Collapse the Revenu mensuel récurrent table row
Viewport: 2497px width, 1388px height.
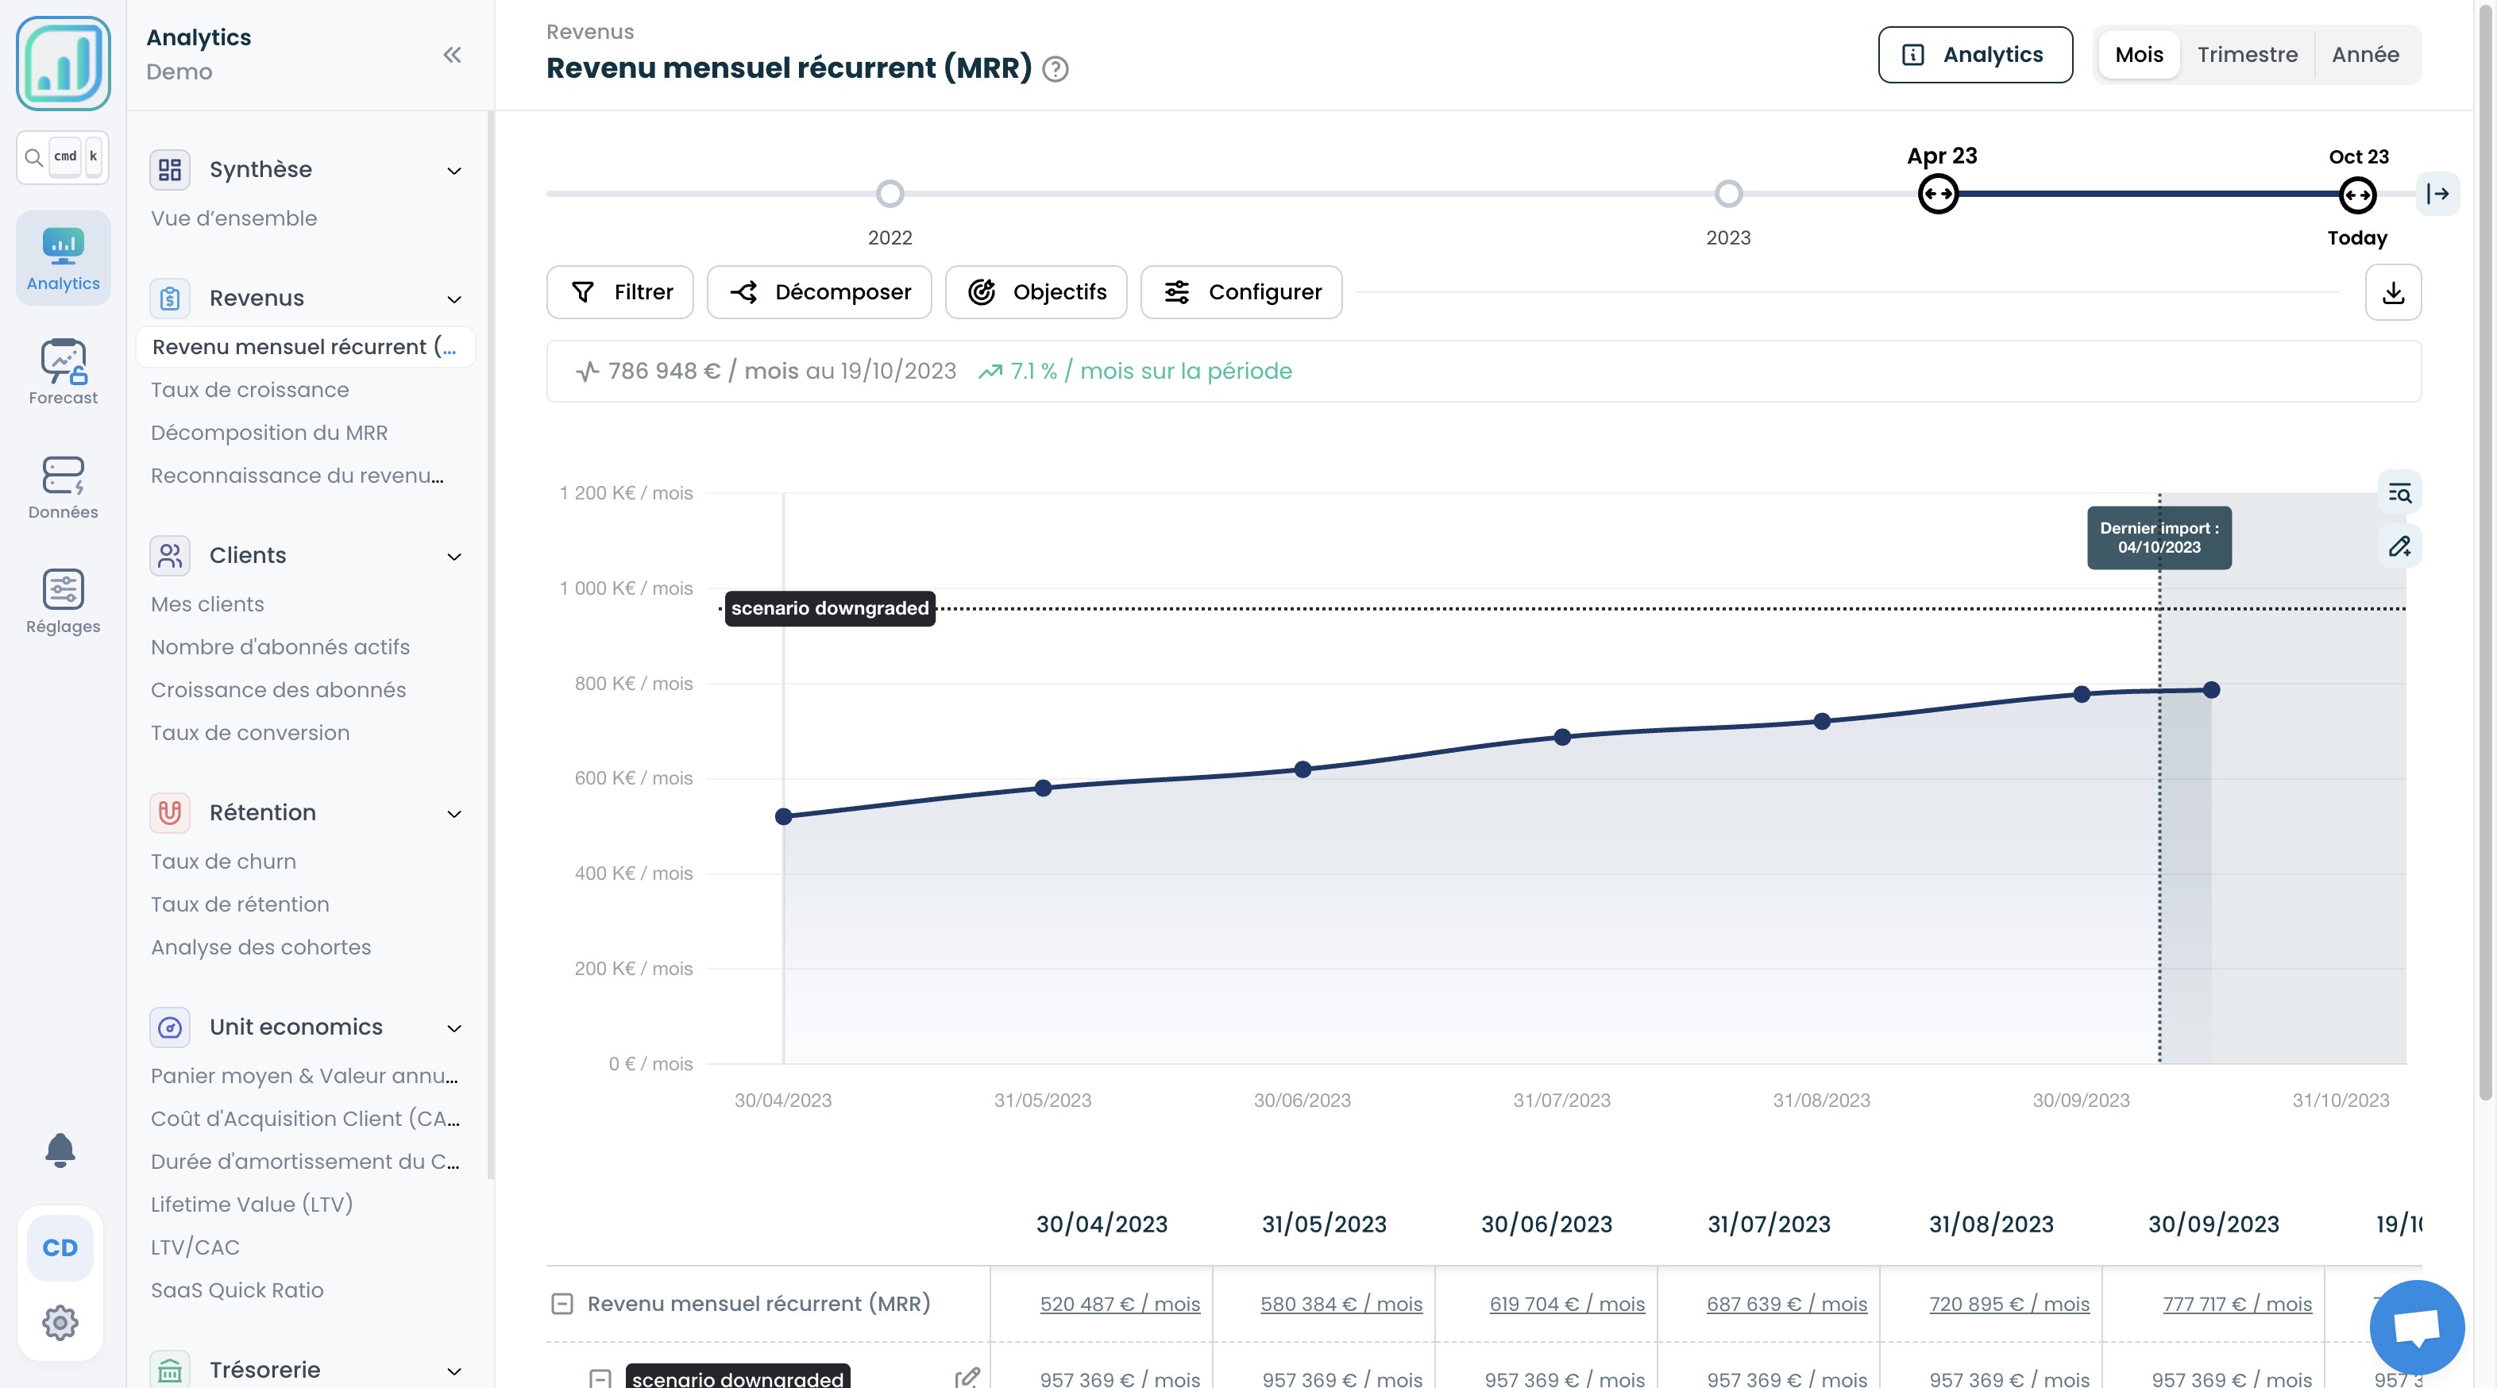[562, 1304]
